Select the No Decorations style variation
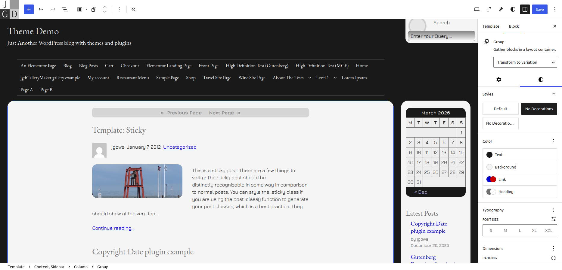This screenshot has height=270, width=562. pyautogui.click(x=539, y=109)
